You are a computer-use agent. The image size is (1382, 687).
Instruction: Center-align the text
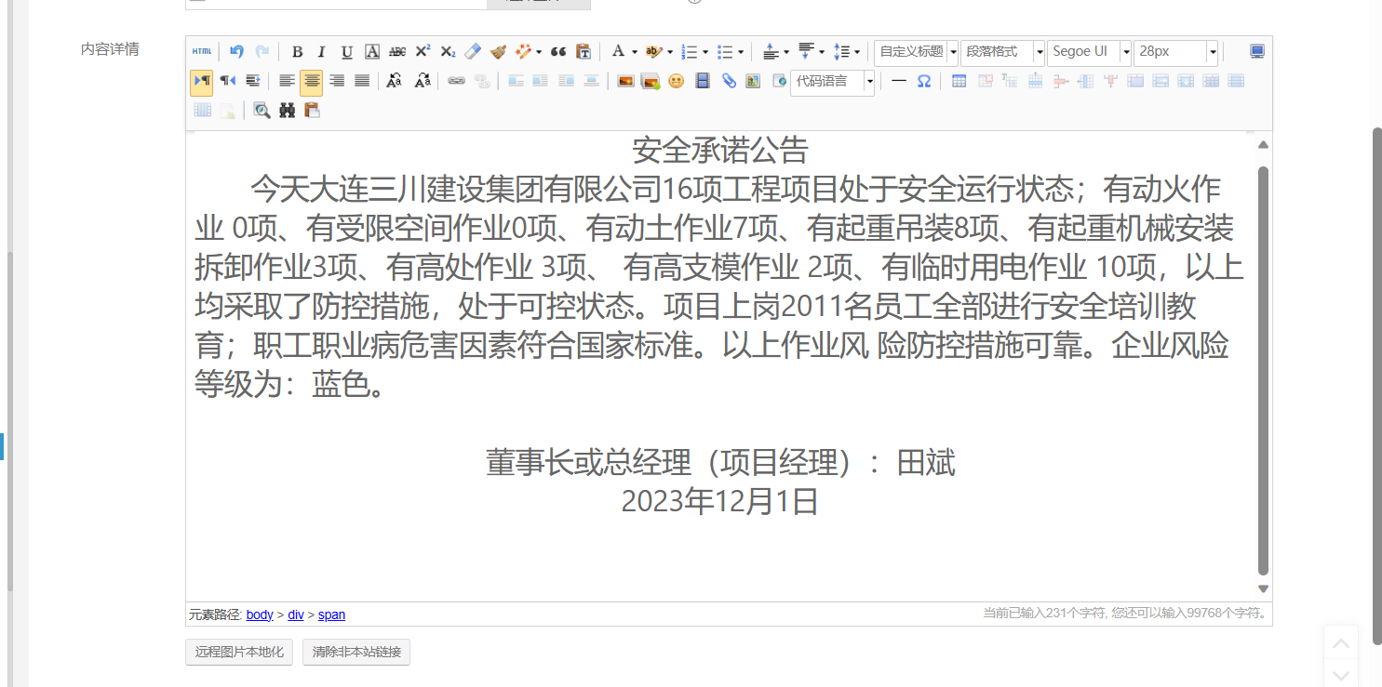[x=312, y=81]
